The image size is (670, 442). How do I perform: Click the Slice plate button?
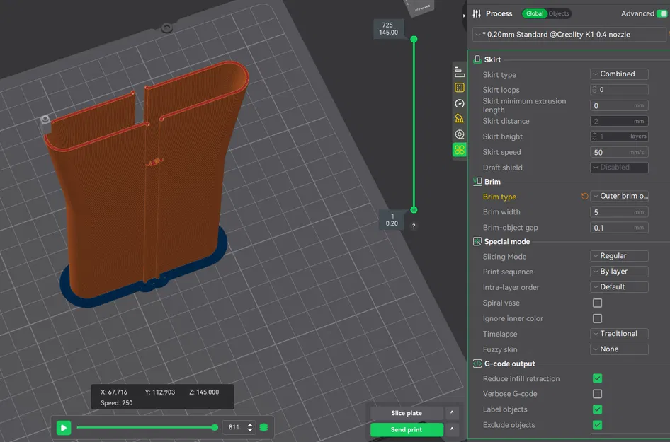[407, 413]
